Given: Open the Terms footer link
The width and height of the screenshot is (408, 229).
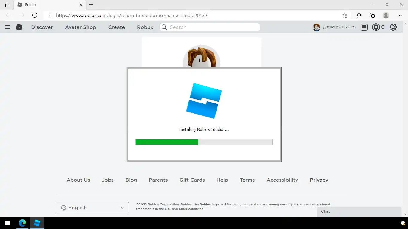Looking at the screenshot, I should [247, 180].
